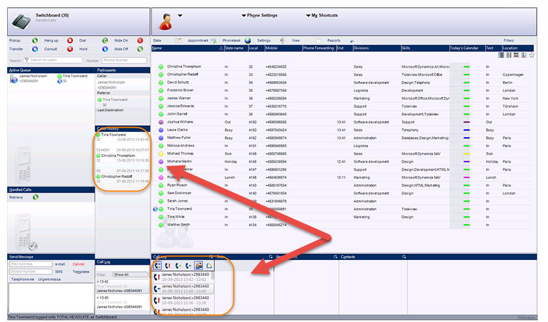This screenshot has width=548, height=322.
Task: Select the all calls filter icon in Call Log
Action: [158, 266]
